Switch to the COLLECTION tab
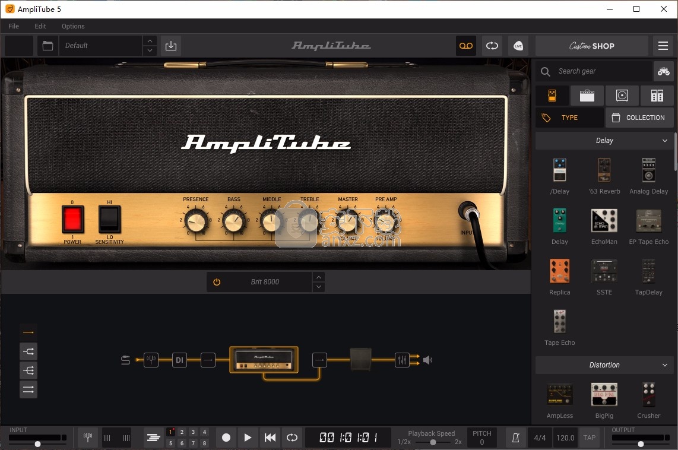Image resolution: width=678 pixels, height=450 pixels. 639,118
